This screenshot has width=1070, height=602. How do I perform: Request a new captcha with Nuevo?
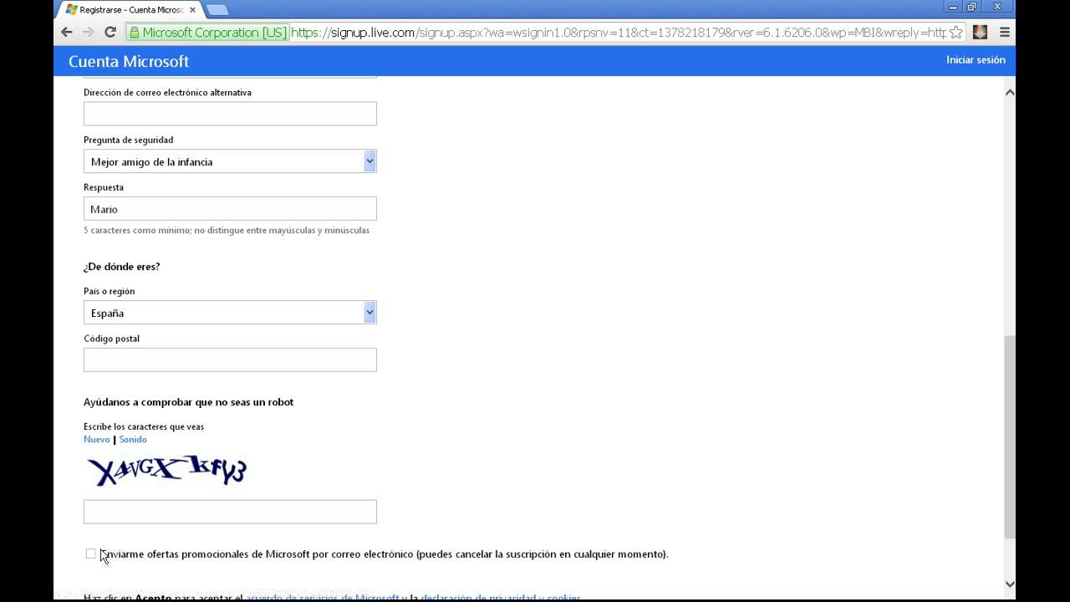(x=97, y=439)
